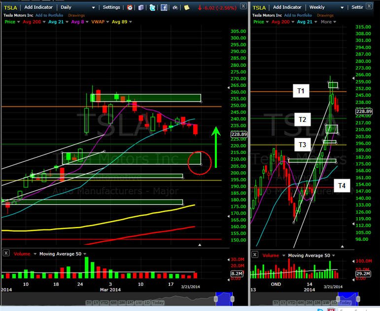Select 1M range in Daily chart
The width and height of the screenshot is (380, 311).
pyautogui.click(x=131, y=303)
